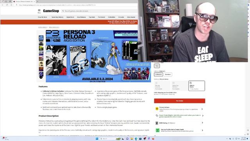Screen dimensions: 250x141
Task: Click the taskbar clock and date
Action: click(x=243, y=139)
